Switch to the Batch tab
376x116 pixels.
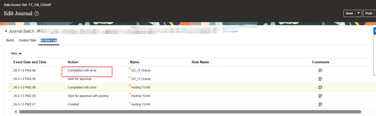point(10,40)
